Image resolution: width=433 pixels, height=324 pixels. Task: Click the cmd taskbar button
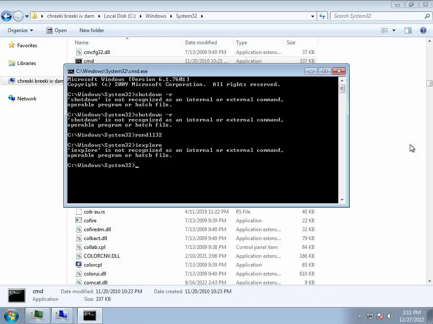[x=90, y=316]
